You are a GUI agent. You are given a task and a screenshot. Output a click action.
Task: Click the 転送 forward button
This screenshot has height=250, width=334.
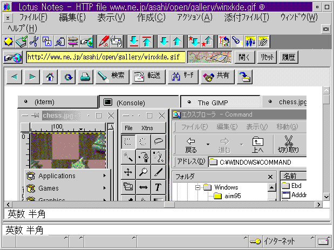point(148,77)
